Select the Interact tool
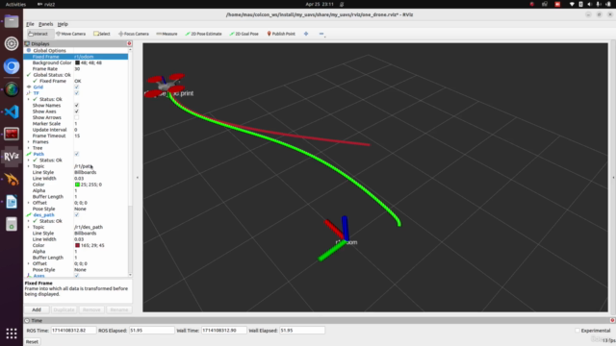The height and width of the screenshot is (346, 616). 38,34
